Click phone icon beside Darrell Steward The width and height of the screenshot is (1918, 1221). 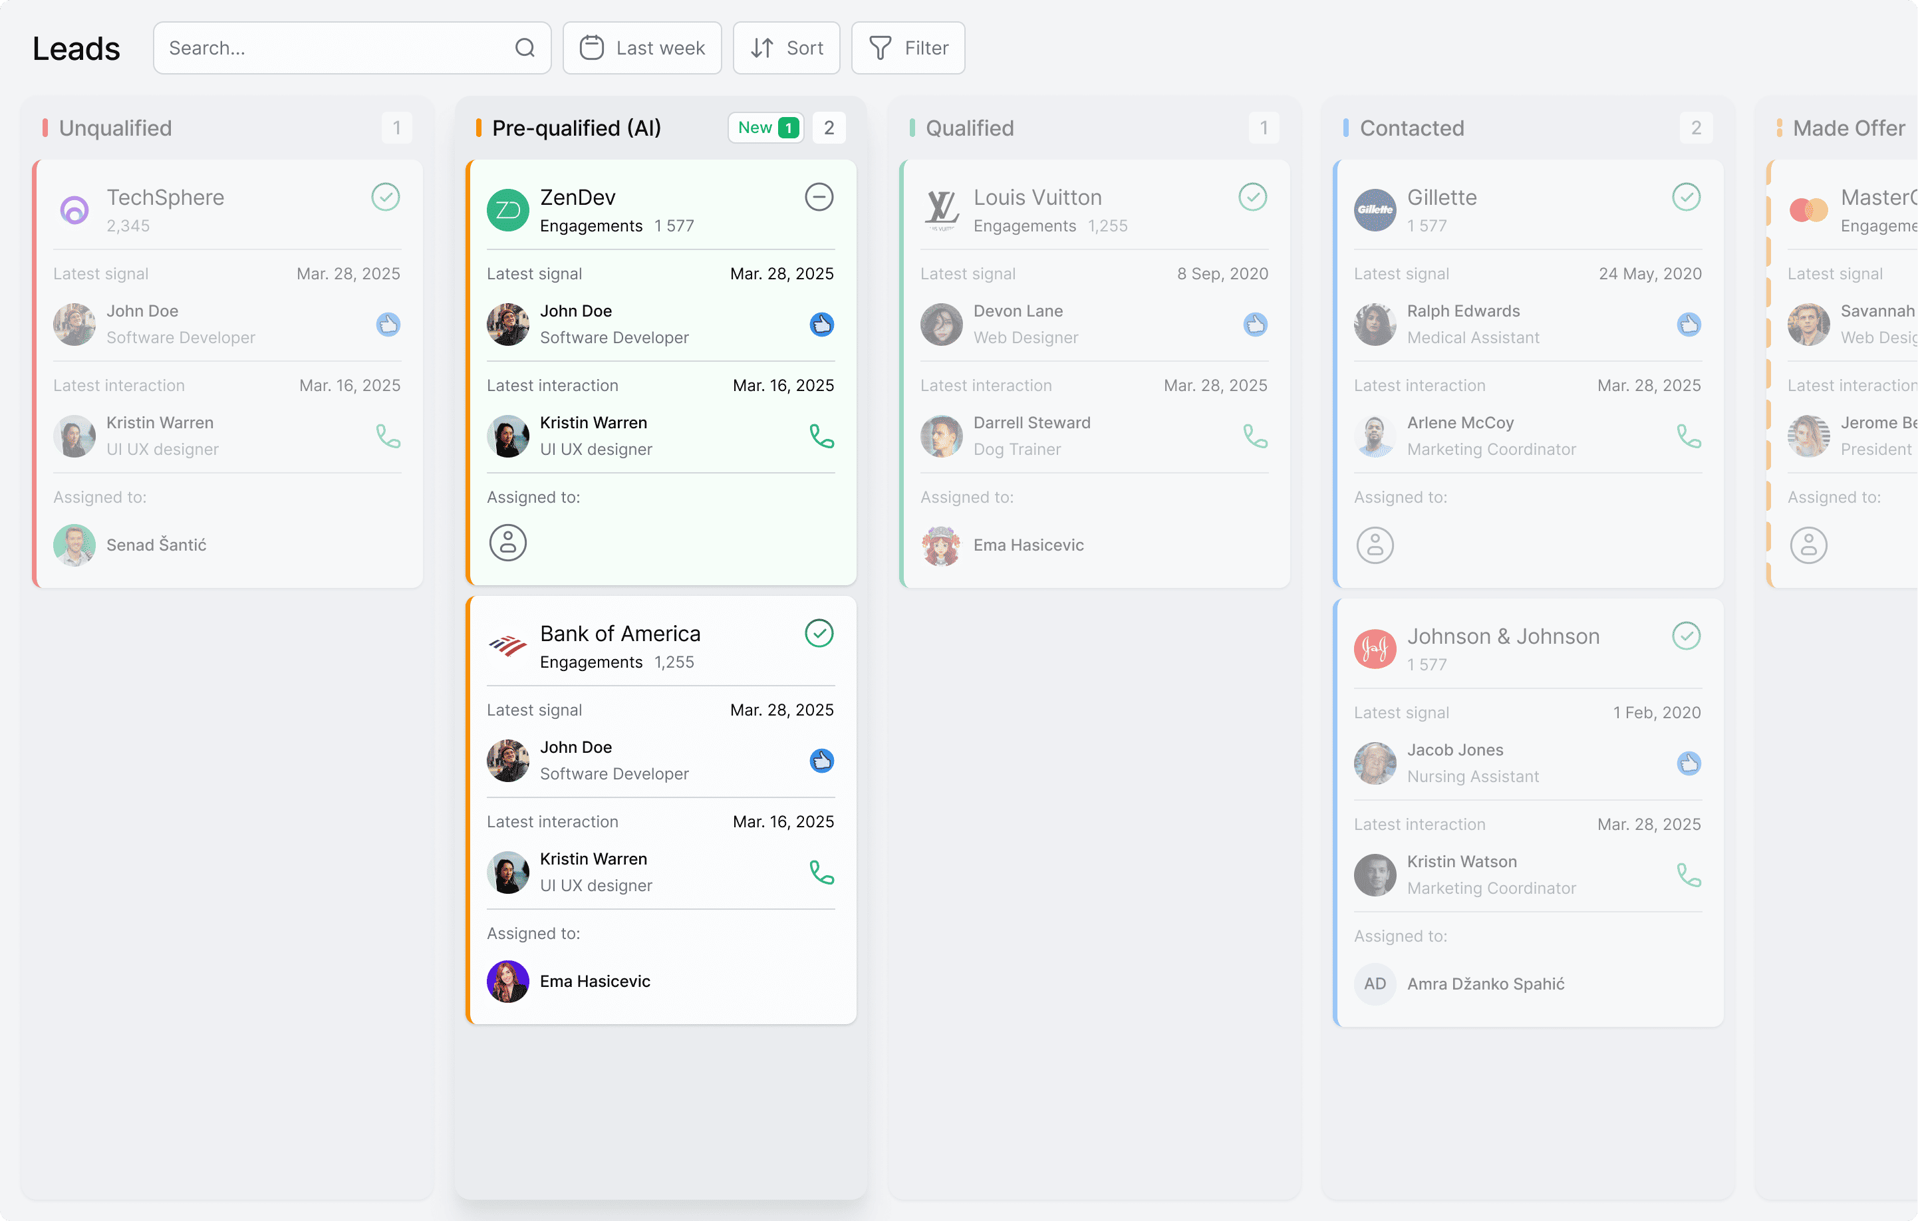tap(1256, 436)
